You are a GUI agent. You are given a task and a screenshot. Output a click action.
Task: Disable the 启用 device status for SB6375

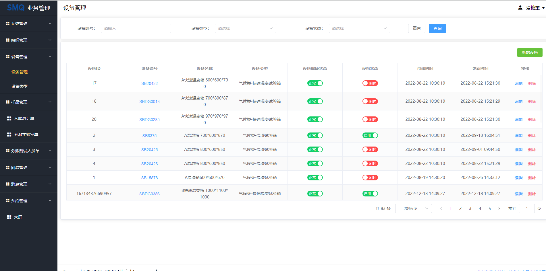coord(370,135)
